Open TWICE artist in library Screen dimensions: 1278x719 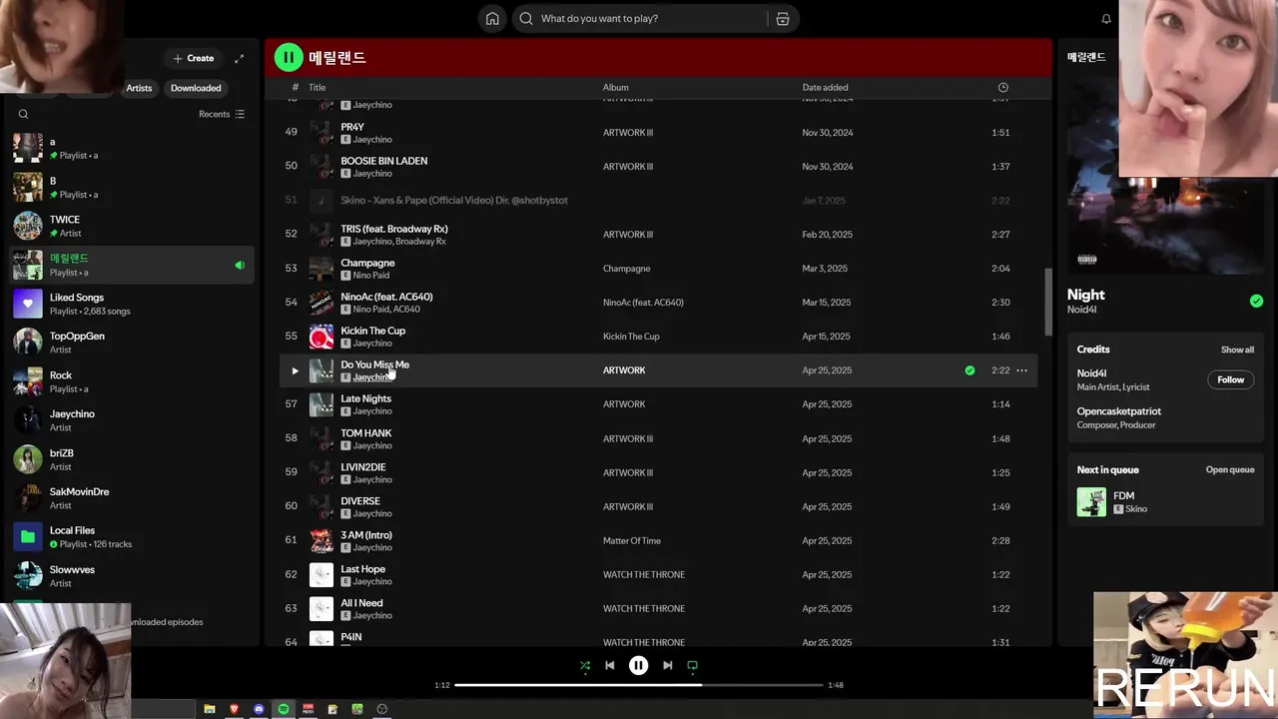pyautogui.click(x=132, y=227)
